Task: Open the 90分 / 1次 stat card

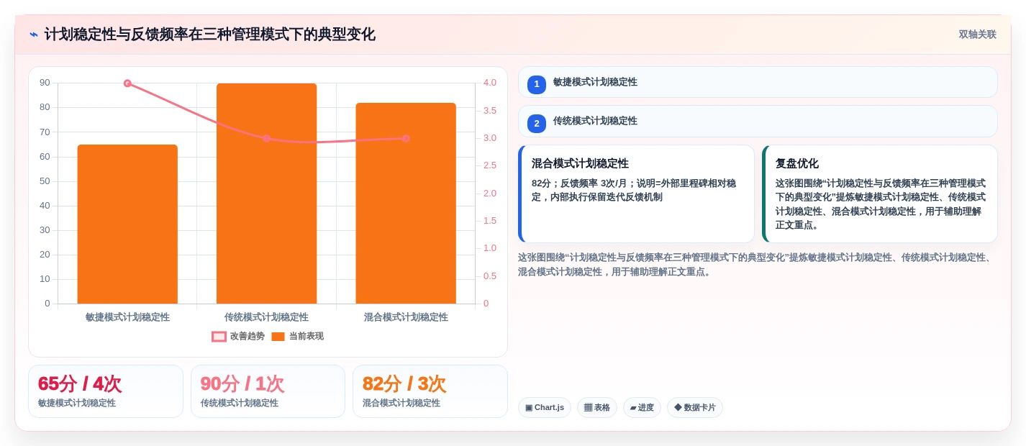Action: click(268, 391)
